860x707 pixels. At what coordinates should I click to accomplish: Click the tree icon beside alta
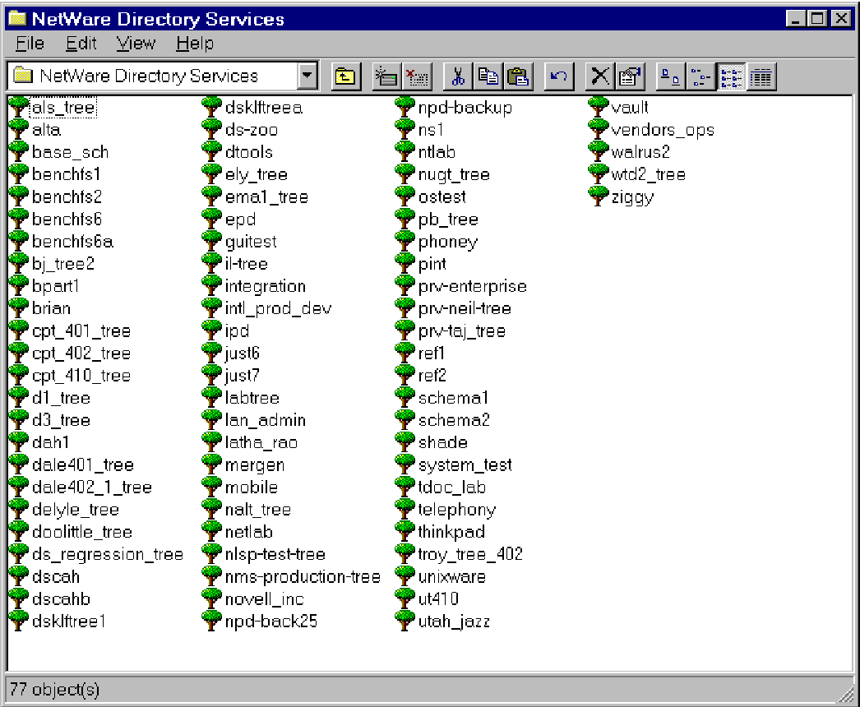point(19,129)
